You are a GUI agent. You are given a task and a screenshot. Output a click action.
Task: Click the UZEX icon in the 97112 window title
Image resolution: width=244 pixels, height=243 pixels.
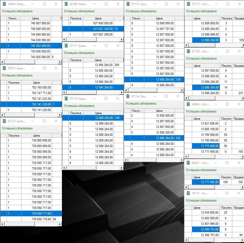(x=66, y=98)
